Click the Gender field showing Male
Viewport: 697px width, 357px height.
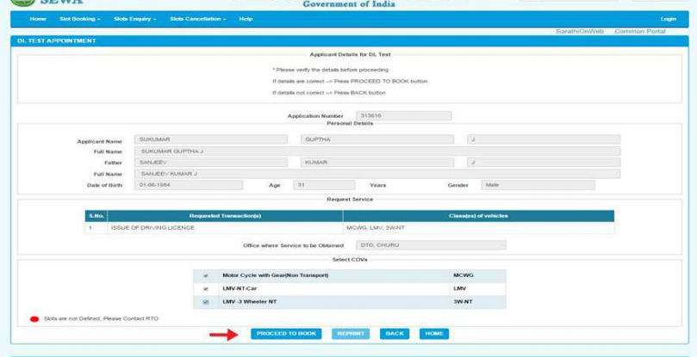(538, 185)
